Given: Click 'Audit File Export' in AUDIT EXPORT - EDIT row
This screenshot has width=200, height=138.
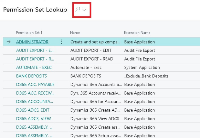Looking at the screenshot, I should coord(140,51).
